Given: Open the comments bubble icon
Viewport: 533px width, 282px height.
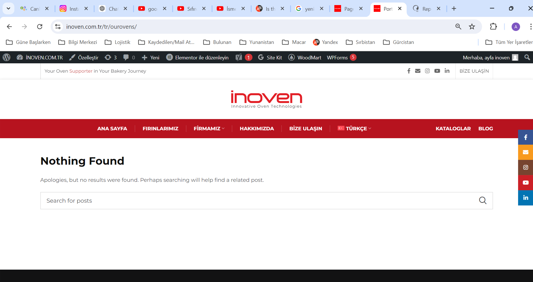Looking at the screenshot, I should click(129, 57).
